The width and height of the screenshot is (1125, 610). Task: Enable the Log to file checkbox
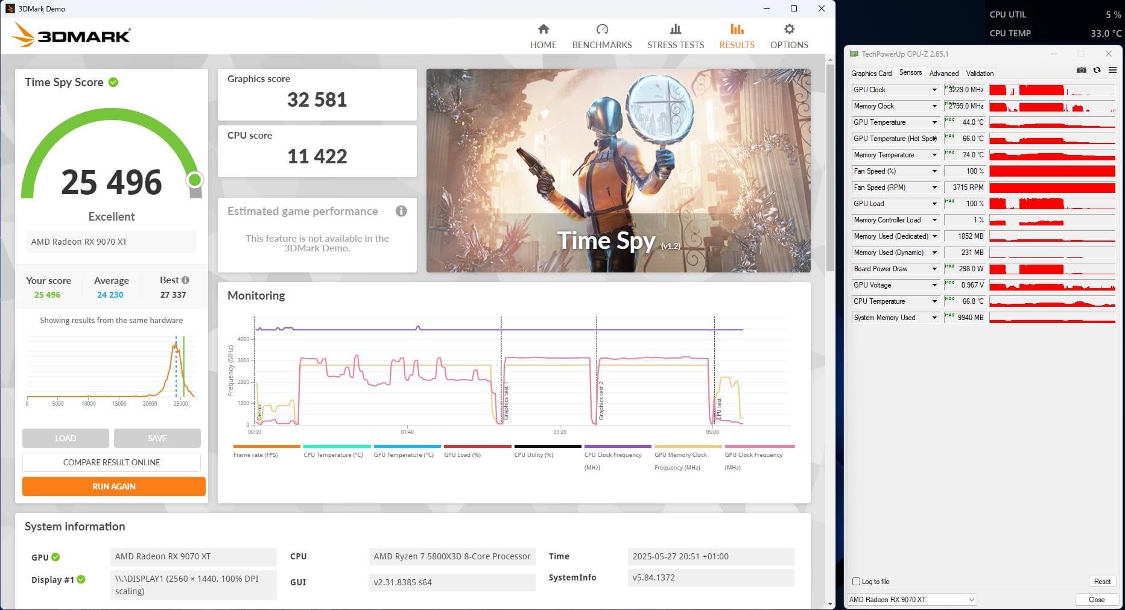click(x=856, y=582)
